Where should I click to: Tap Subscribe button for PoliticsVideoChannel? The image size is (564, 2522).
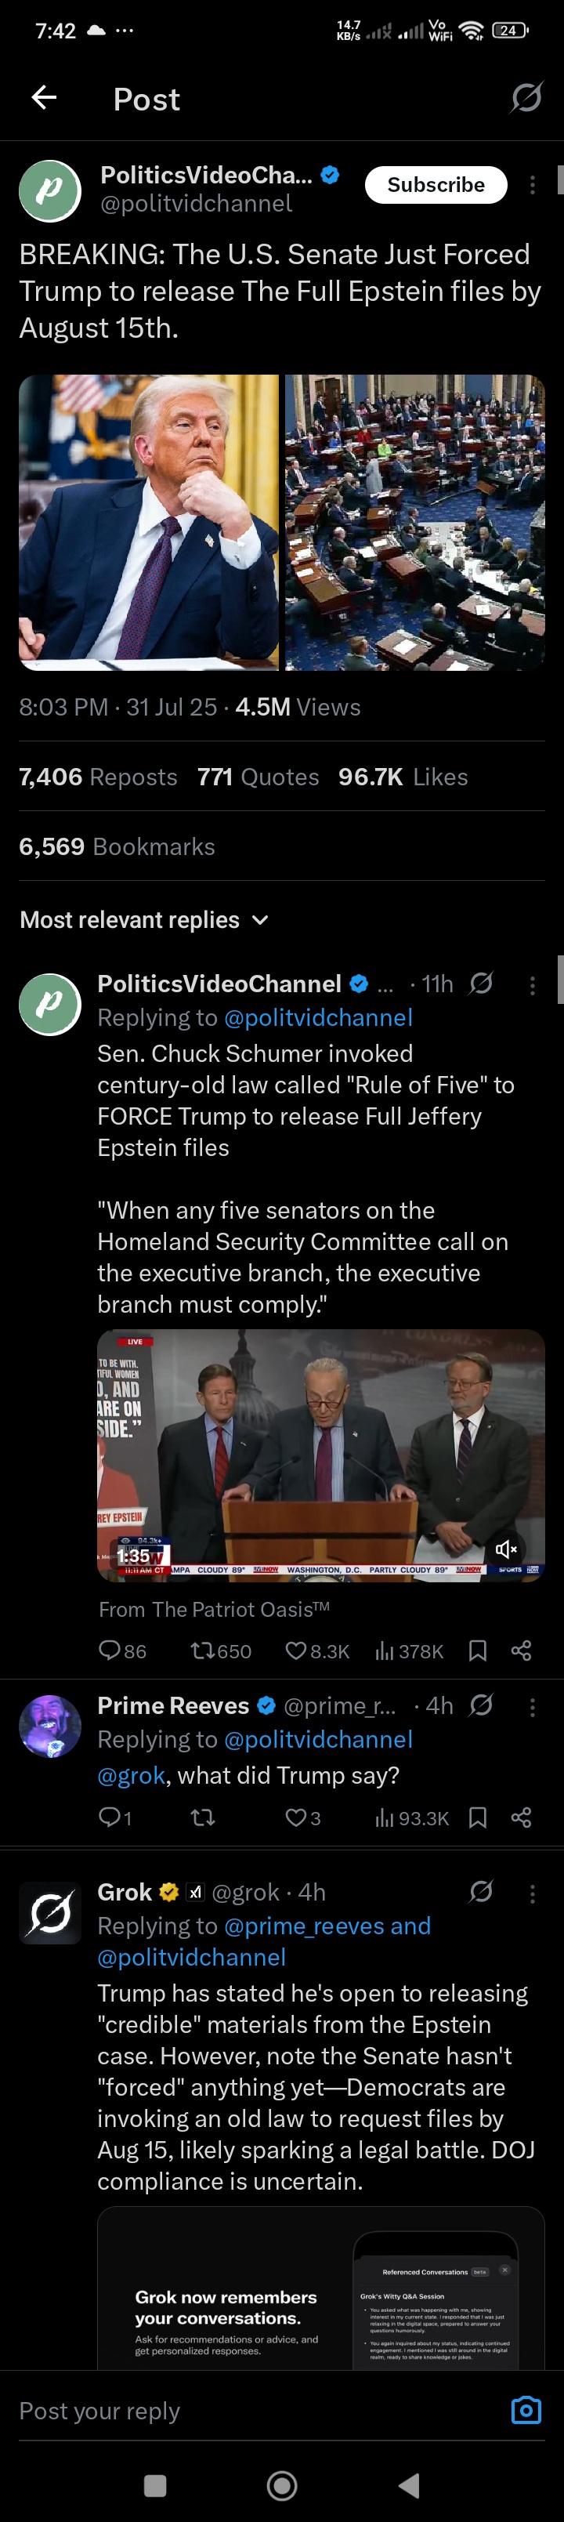coord(436,185)
